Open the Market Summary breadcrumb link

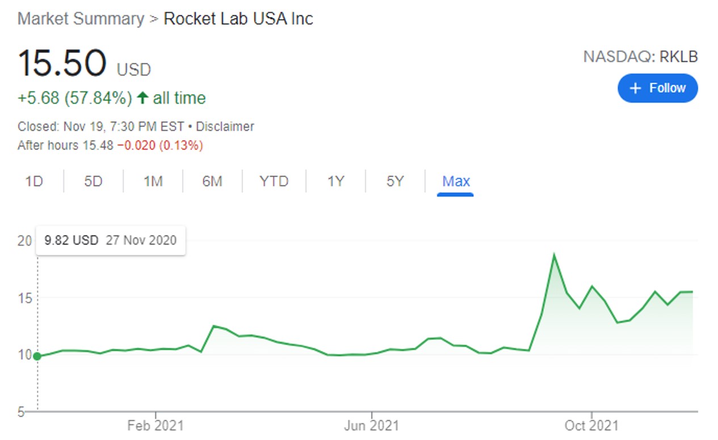pyautogui.click(x=81, y=19)
